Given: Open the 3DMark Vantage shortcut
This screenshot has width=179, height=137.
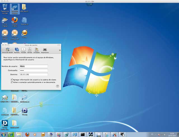Looking at the screenshot, I should point(5,35).
